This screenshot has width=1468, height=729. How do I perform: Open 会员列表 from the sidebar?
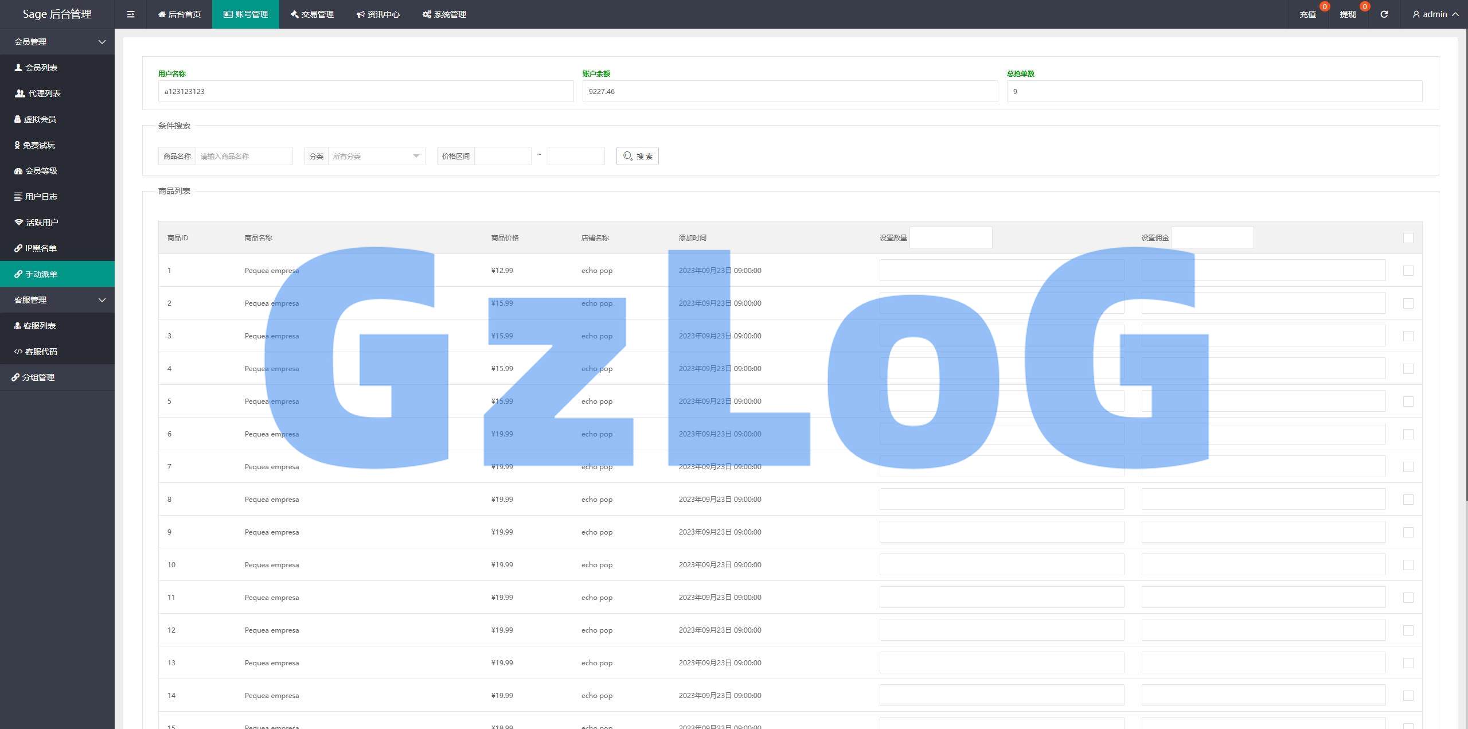click(x=41, y=68)
